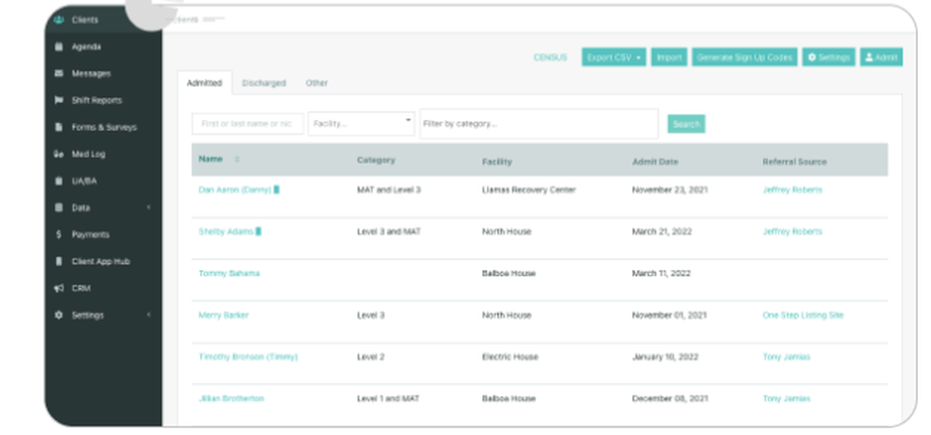Click the Import button
This screenshot has width=931, height=435.
tap(669, 57)
